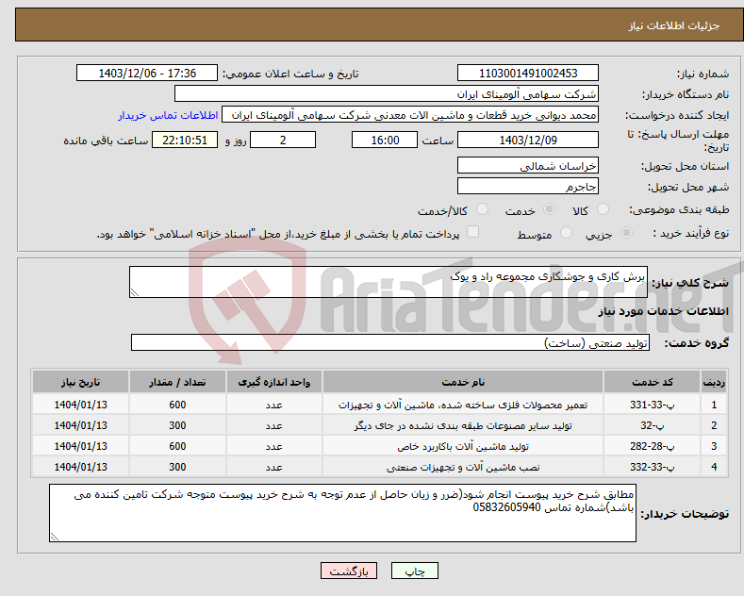Click the ردیف column header
744x596 pixels.
[x=714, y=382]
